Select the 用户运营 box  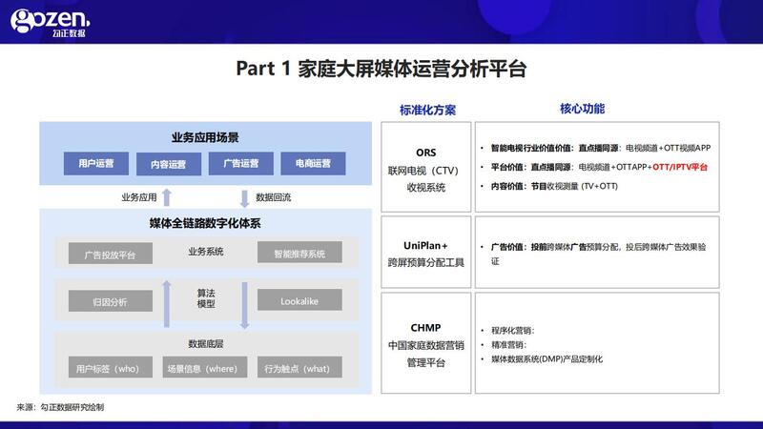[x=96, y=163]
